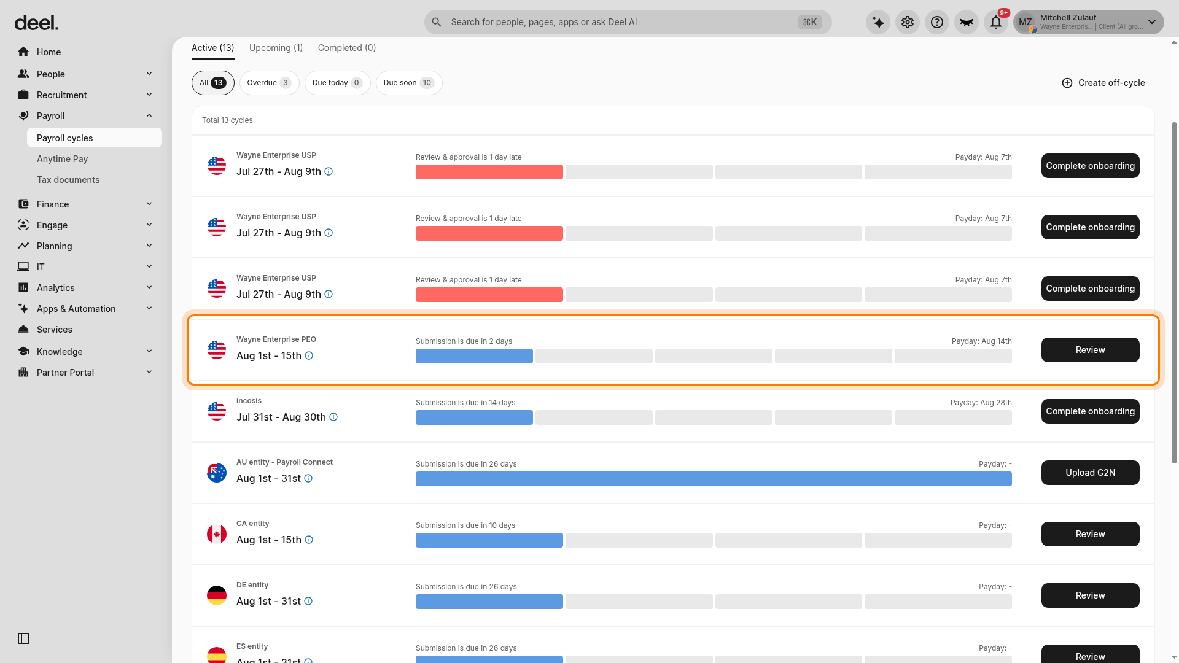Focus the Deel search field
This screenshot has height=663, width=1179.
pyautogui.click(x=628, y=22)
